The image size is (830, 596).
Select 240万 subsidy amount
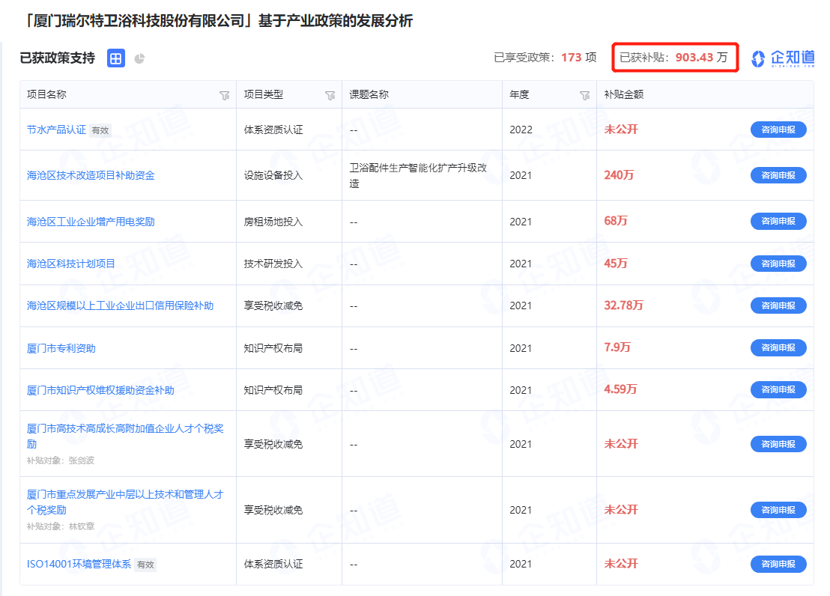[x=619, y=174]
